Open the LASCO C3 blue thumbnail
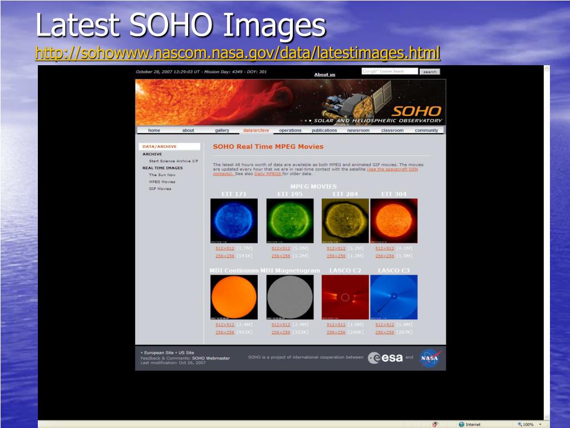 pyautogui.click(x=394, y=297)
